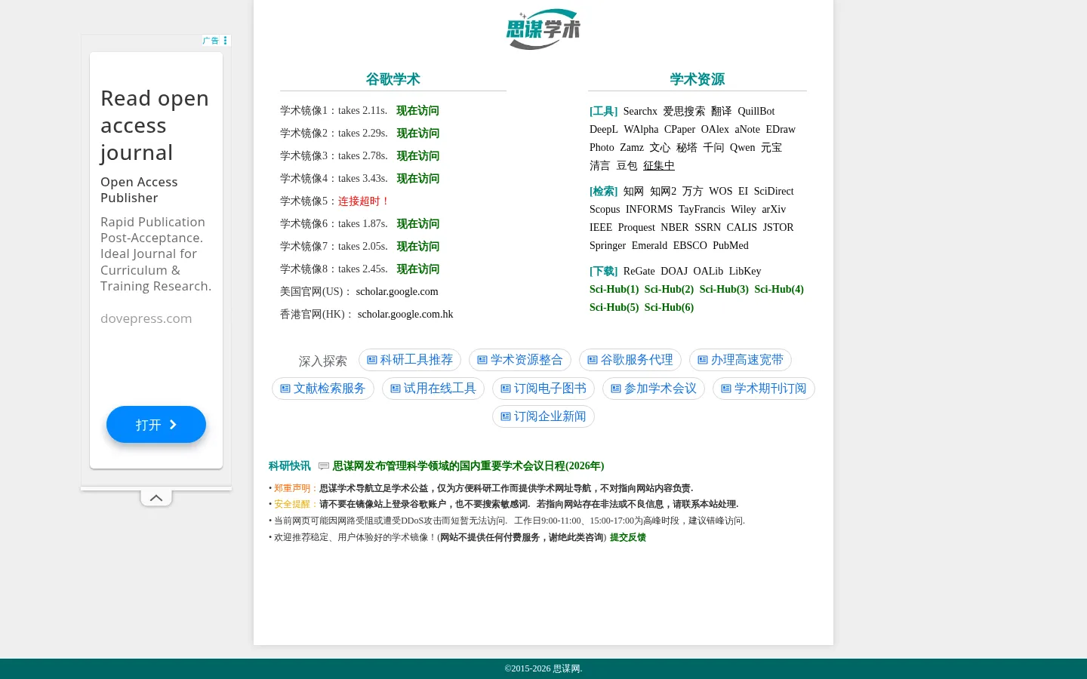This screenshot has width=1087, height=679.
Task: Open the scholar.google.com US official link
Action: [x=397, y=292]
